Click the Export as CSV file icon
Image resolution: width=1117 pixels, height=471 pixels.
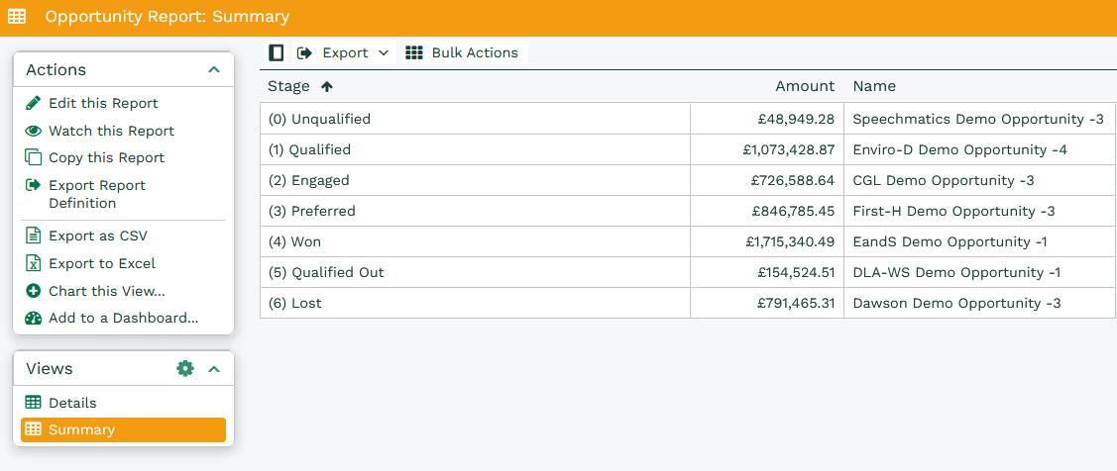pos(33,235)
